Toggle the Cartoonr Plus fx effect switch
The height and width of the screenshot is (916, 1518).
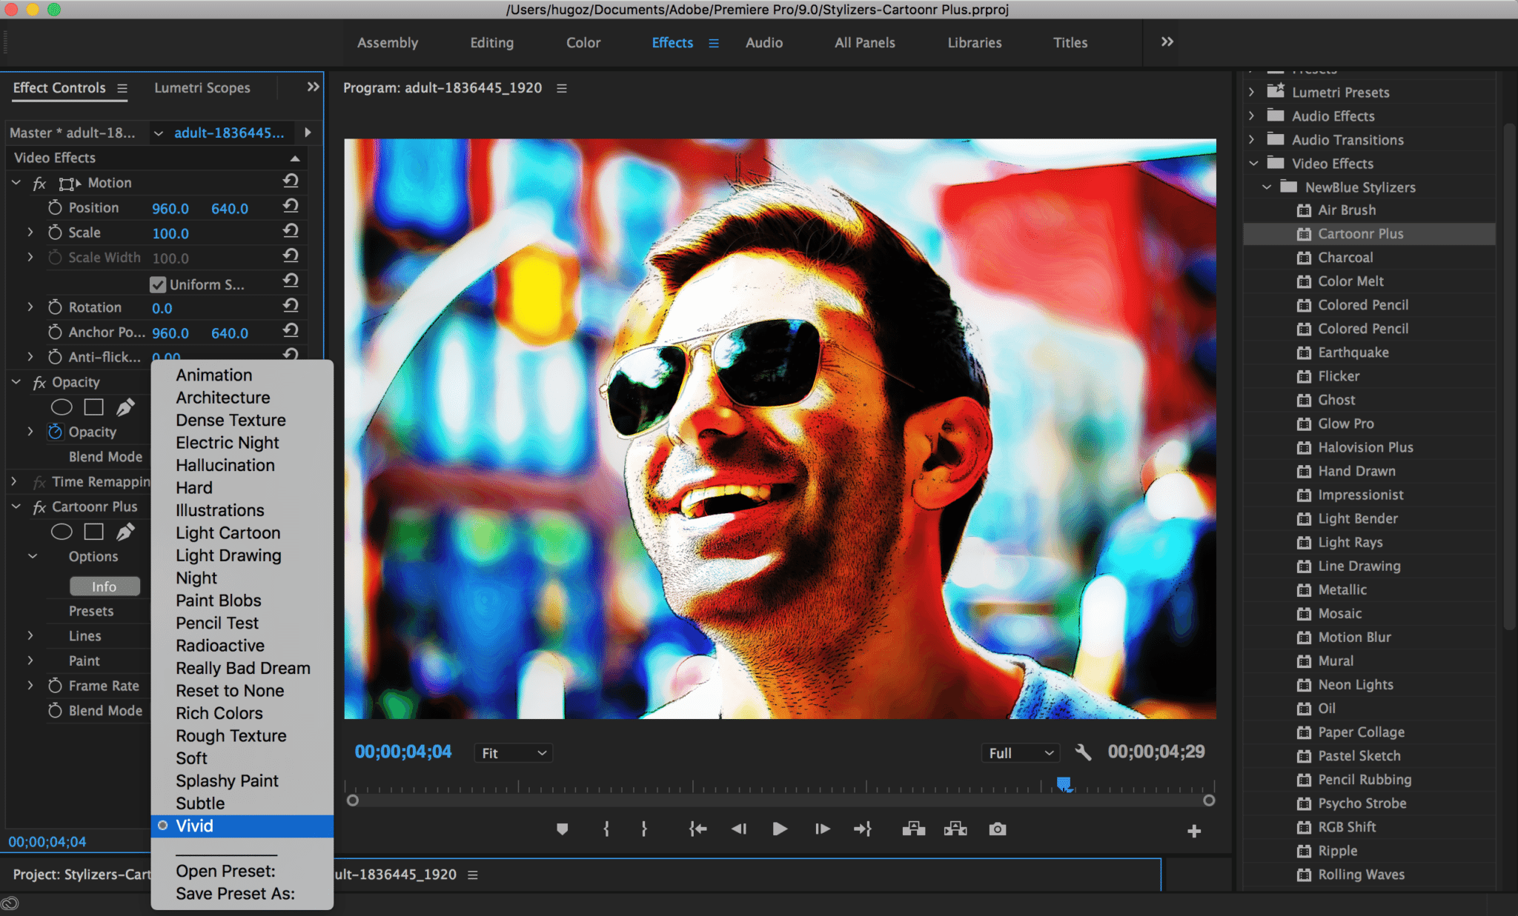click(x=39, y=507)
